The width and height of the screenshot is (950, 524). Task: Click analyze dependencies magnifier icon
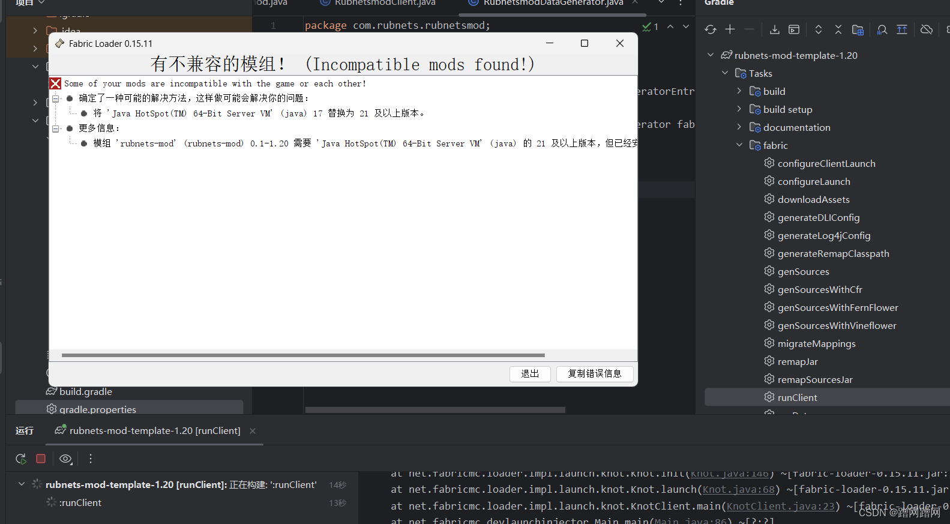pos(882,29)
